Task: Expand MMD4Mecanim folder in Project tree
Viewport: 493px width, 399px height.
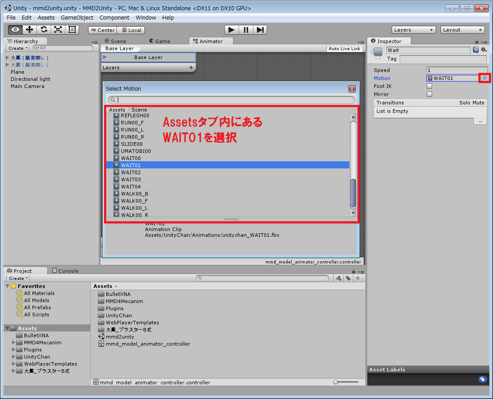Action: 13,343
